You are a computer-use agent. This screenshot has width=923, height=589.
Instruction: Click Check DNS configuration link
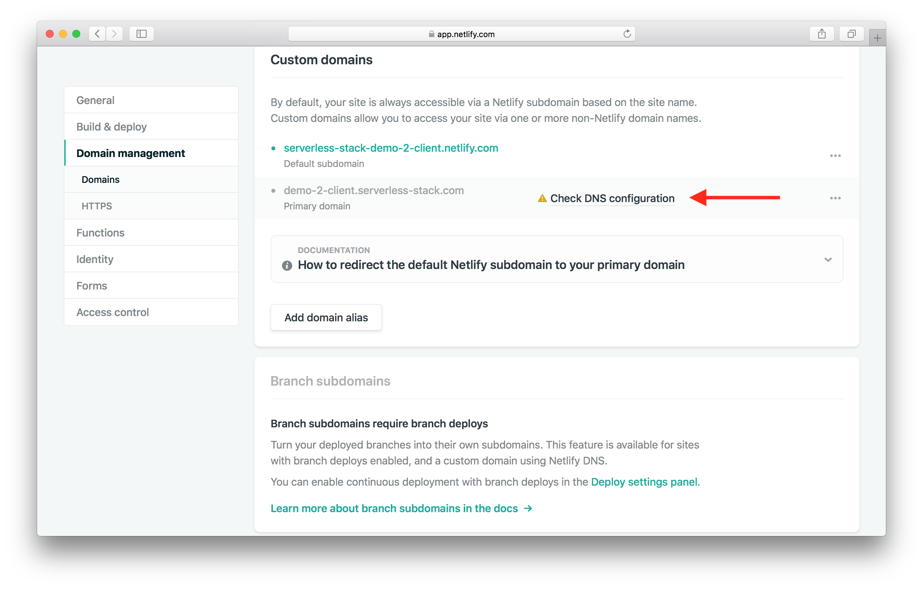coord(612,198)
